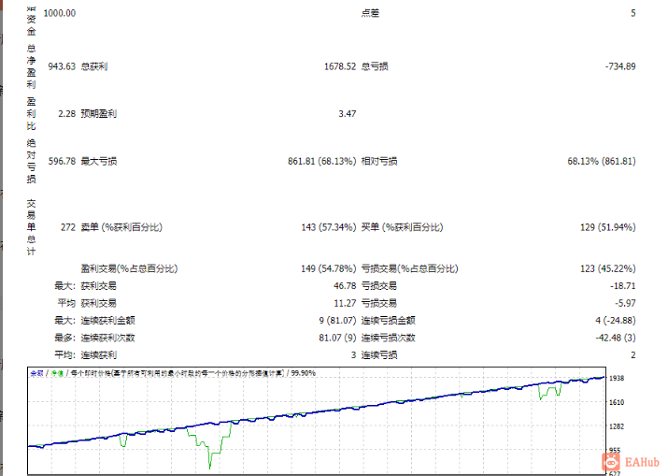
Task: Select gross loss value -734.89
Action: 620,66
